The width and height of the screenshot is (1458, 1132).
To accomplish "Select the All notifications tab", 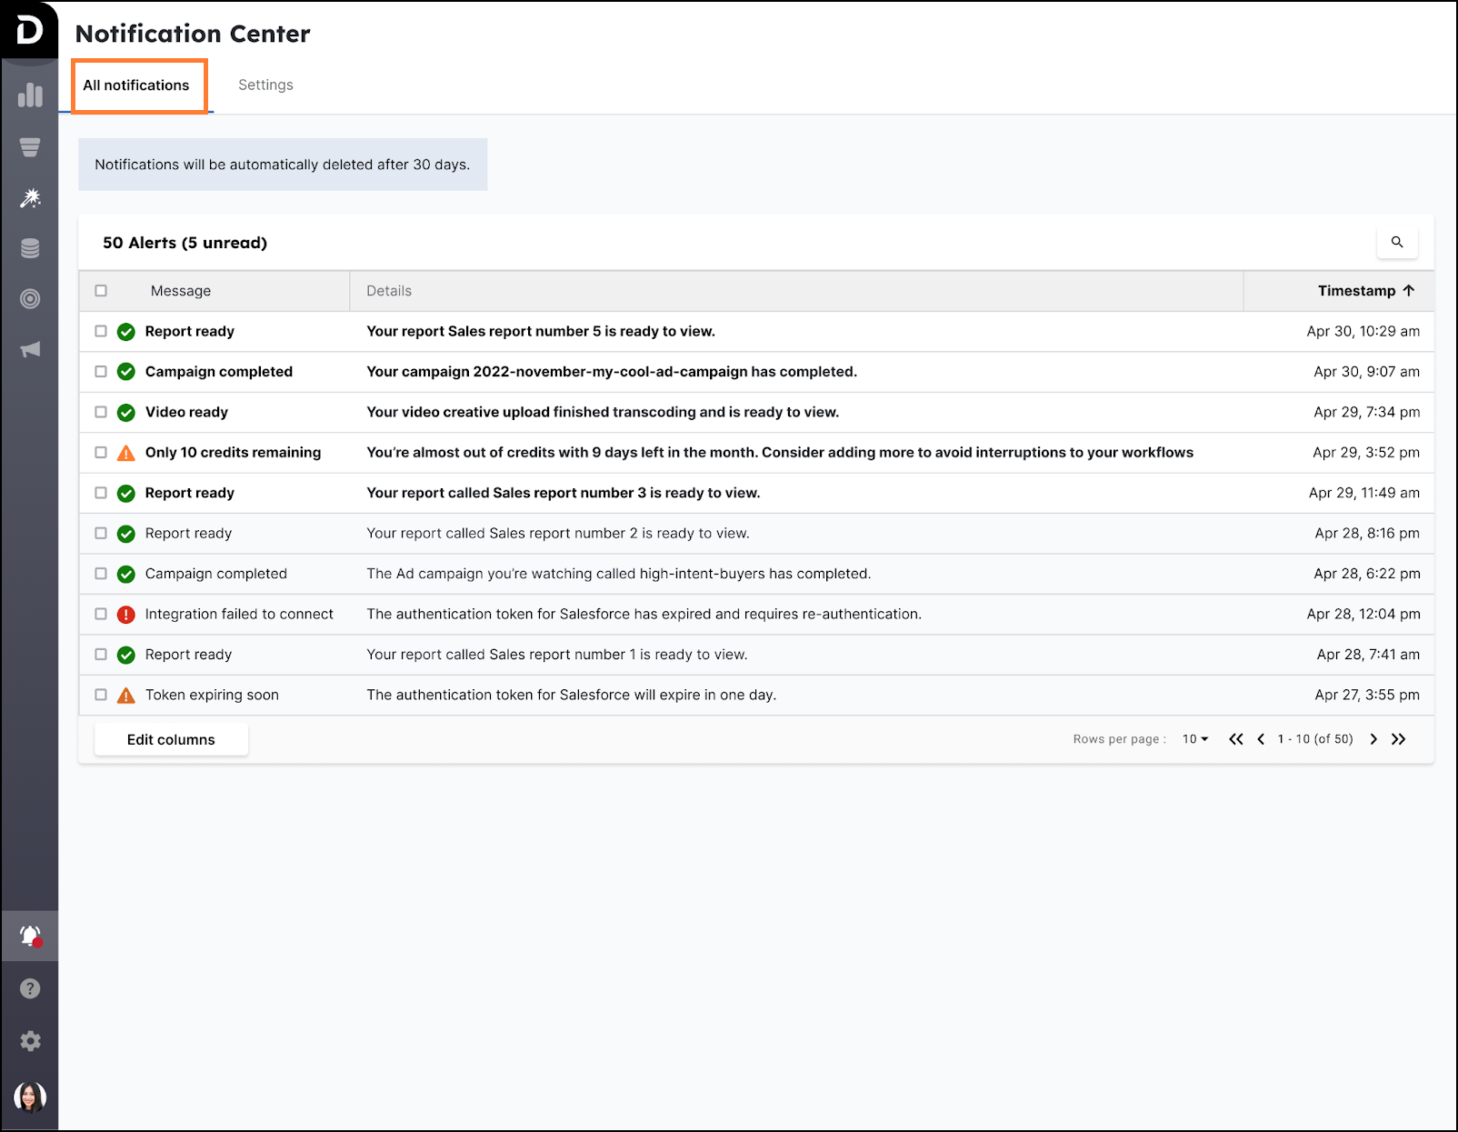I will pos(136,85).
